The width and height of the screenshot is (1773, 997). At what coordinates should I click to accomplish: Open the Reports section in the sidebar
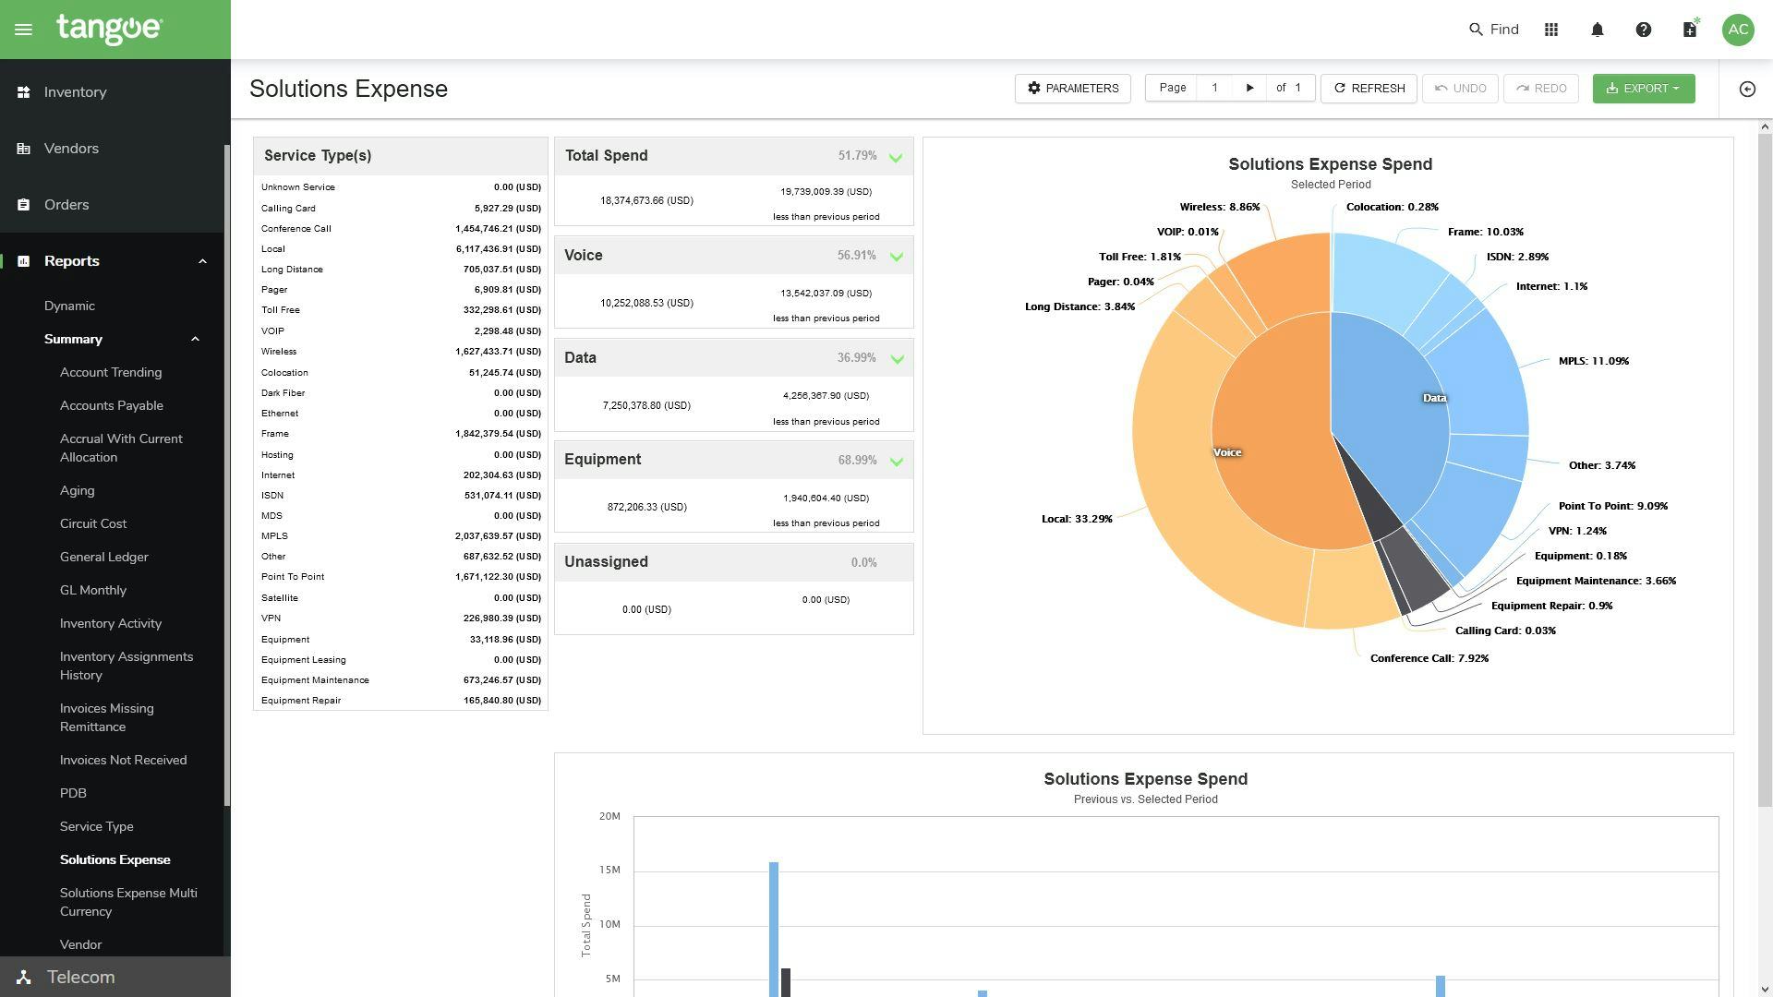point(71,261)
